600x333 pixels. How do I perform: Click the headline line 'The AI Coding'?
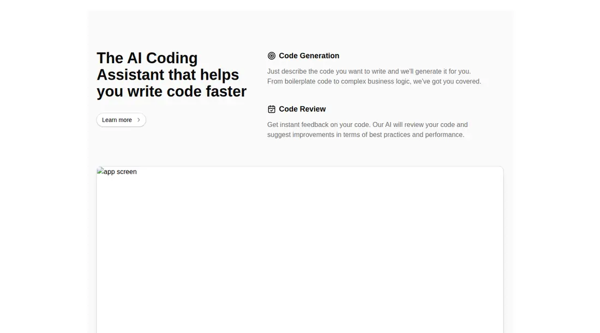tap(147, 58)
